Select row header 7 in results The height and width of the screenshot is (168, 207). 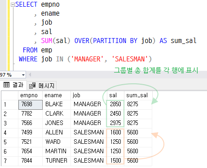(x=10, y=161)
